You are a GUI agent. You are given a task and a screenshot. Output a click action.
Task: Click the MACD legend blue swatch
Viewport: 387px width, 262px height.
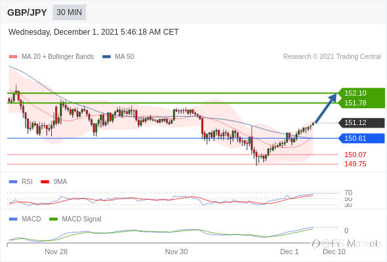[x=13, y=219]
